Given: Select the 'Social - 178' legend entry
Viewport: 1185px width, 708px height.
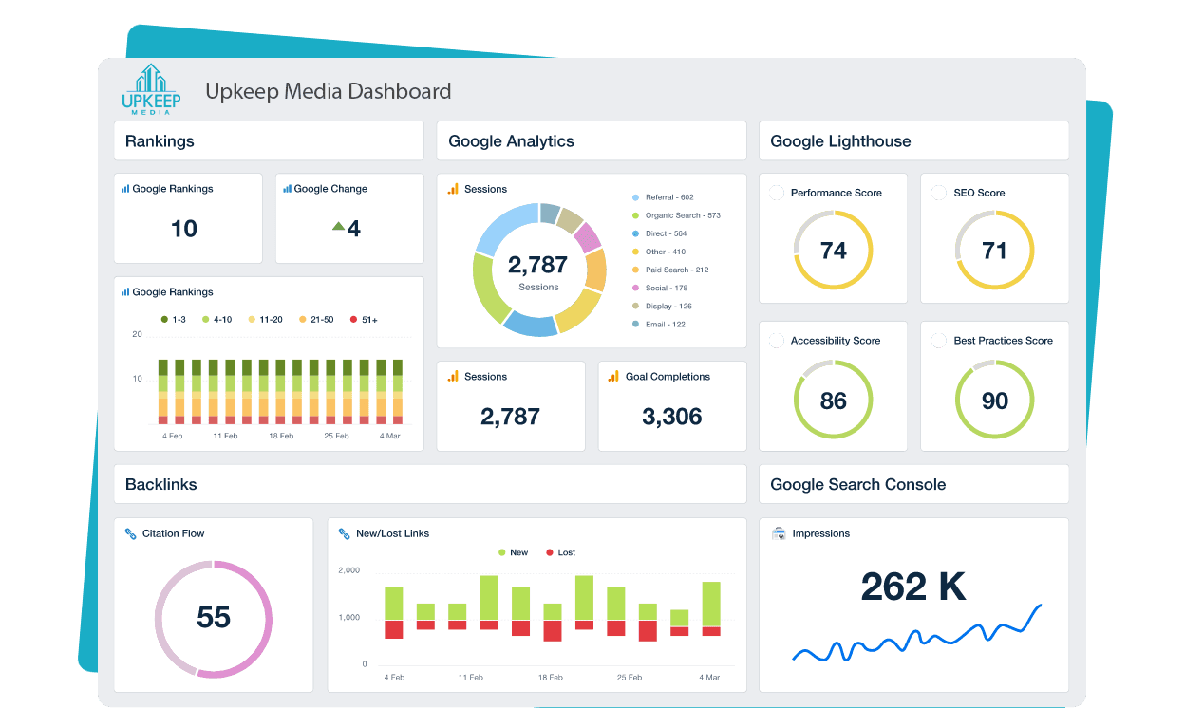Looking at the screenshot, I should 659,288.
